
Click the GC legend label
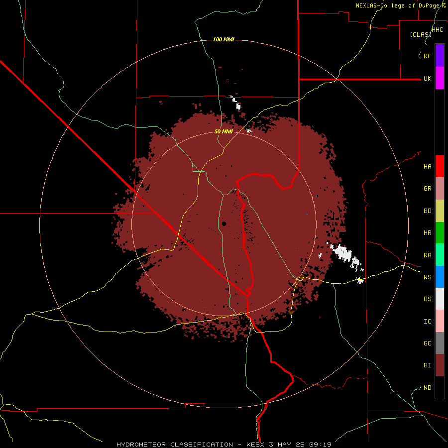tap(427, 343)
